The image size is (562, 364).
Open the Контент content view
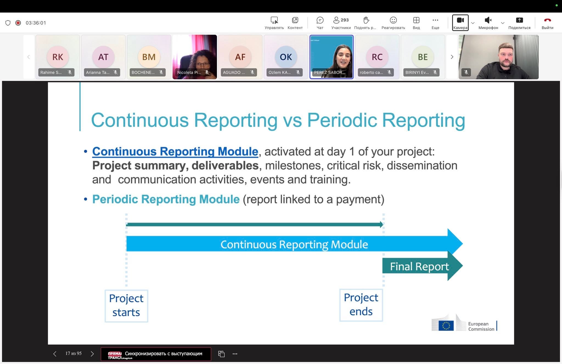tap(295, 23)
